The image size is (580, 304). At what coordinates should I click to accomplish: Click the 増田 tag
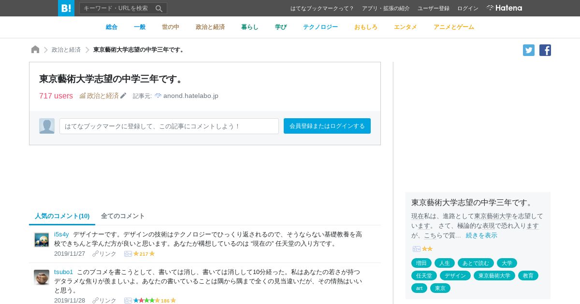pyautogui.click(x=421, y=263)
